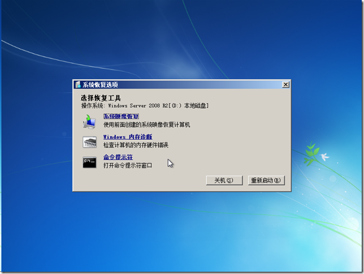The height and width of the screenshot is (274, 364).
Task: Click the text 打开命令提示符窗口
Action: click(128, 166)
